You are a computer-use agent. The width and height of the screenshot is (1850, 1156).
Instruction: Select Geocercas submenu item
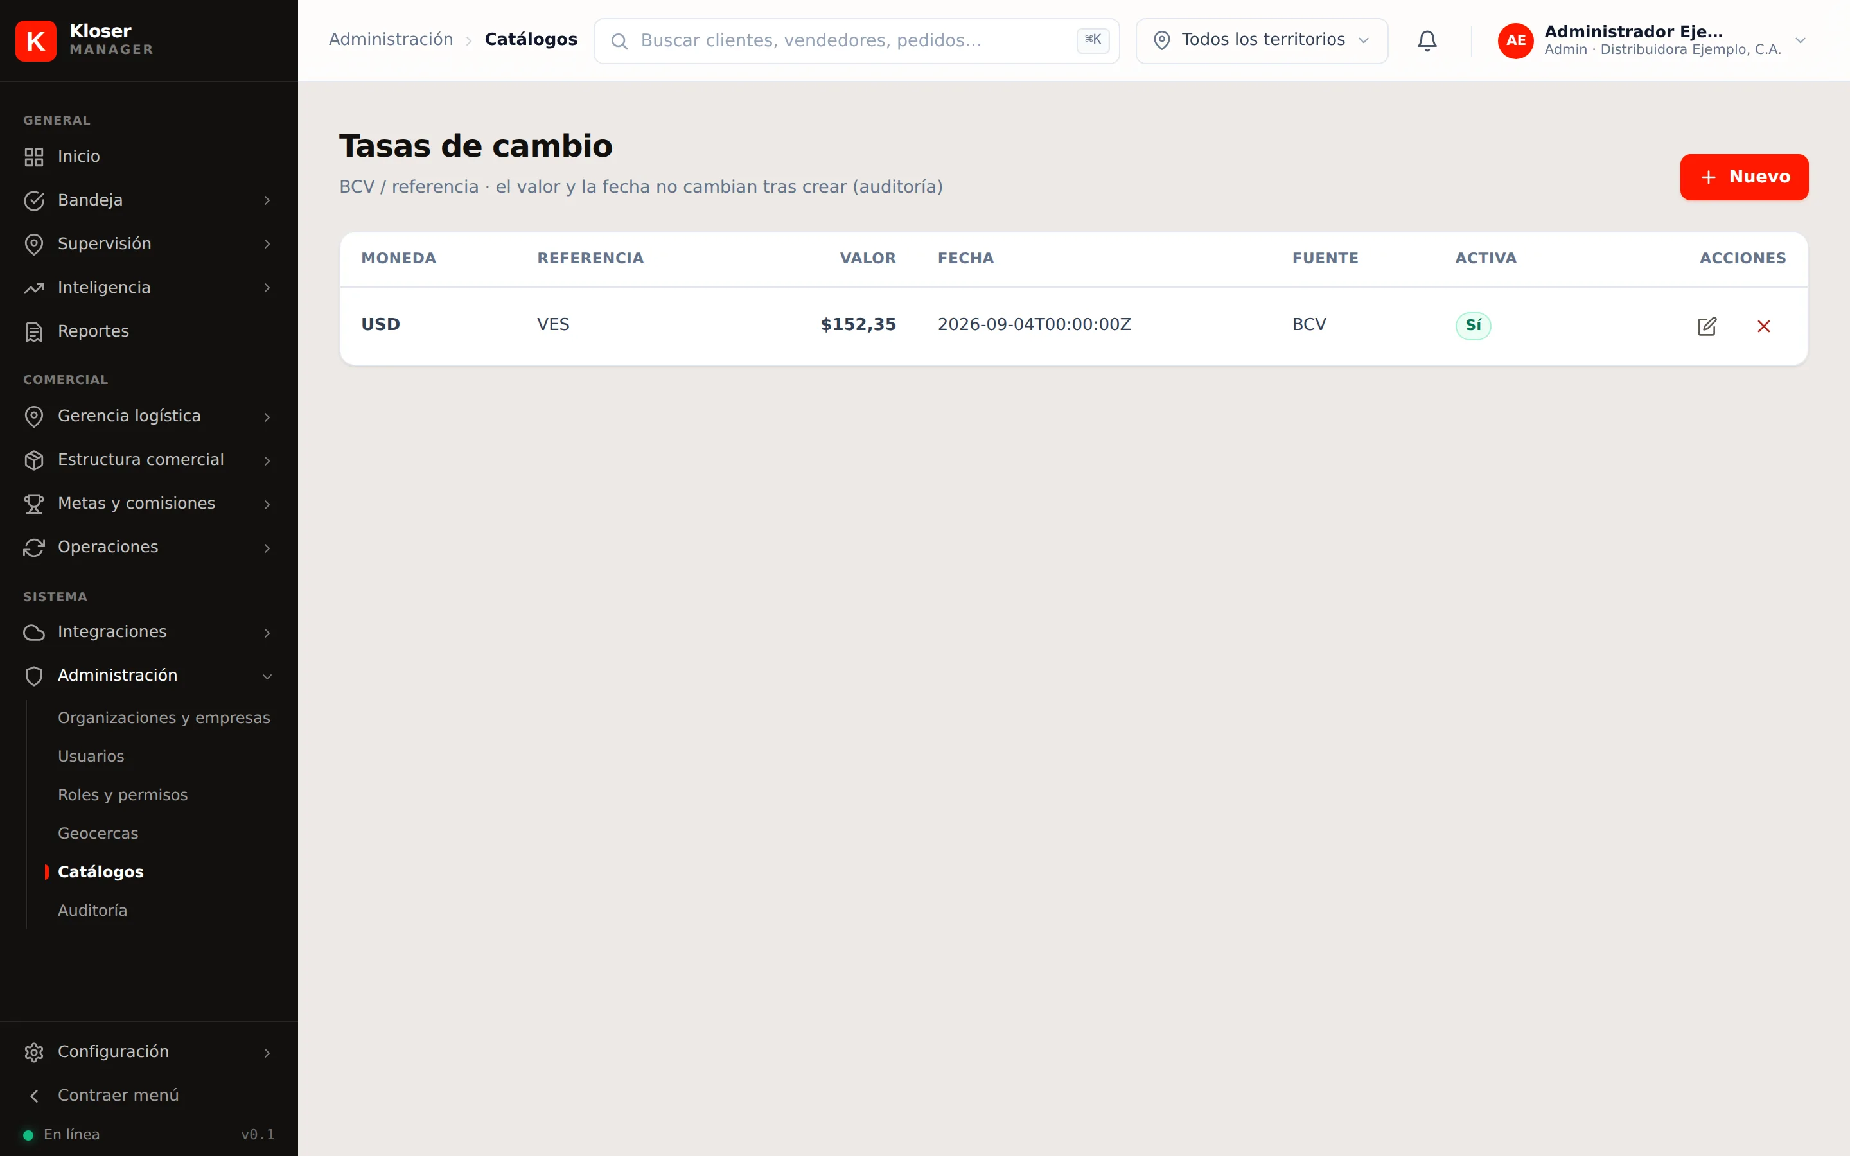pos(98,834)
